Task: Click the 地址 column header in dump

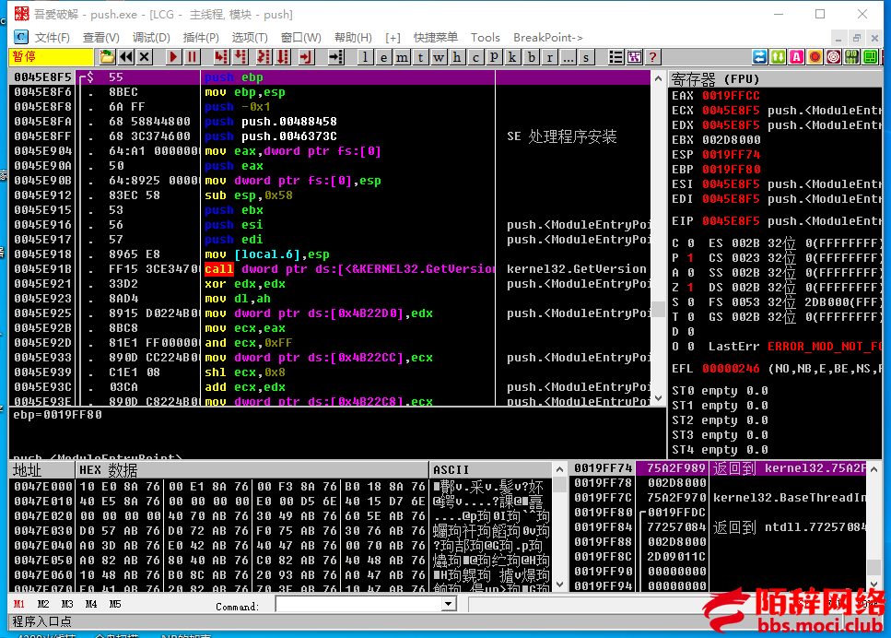Action: coord(42,470)
